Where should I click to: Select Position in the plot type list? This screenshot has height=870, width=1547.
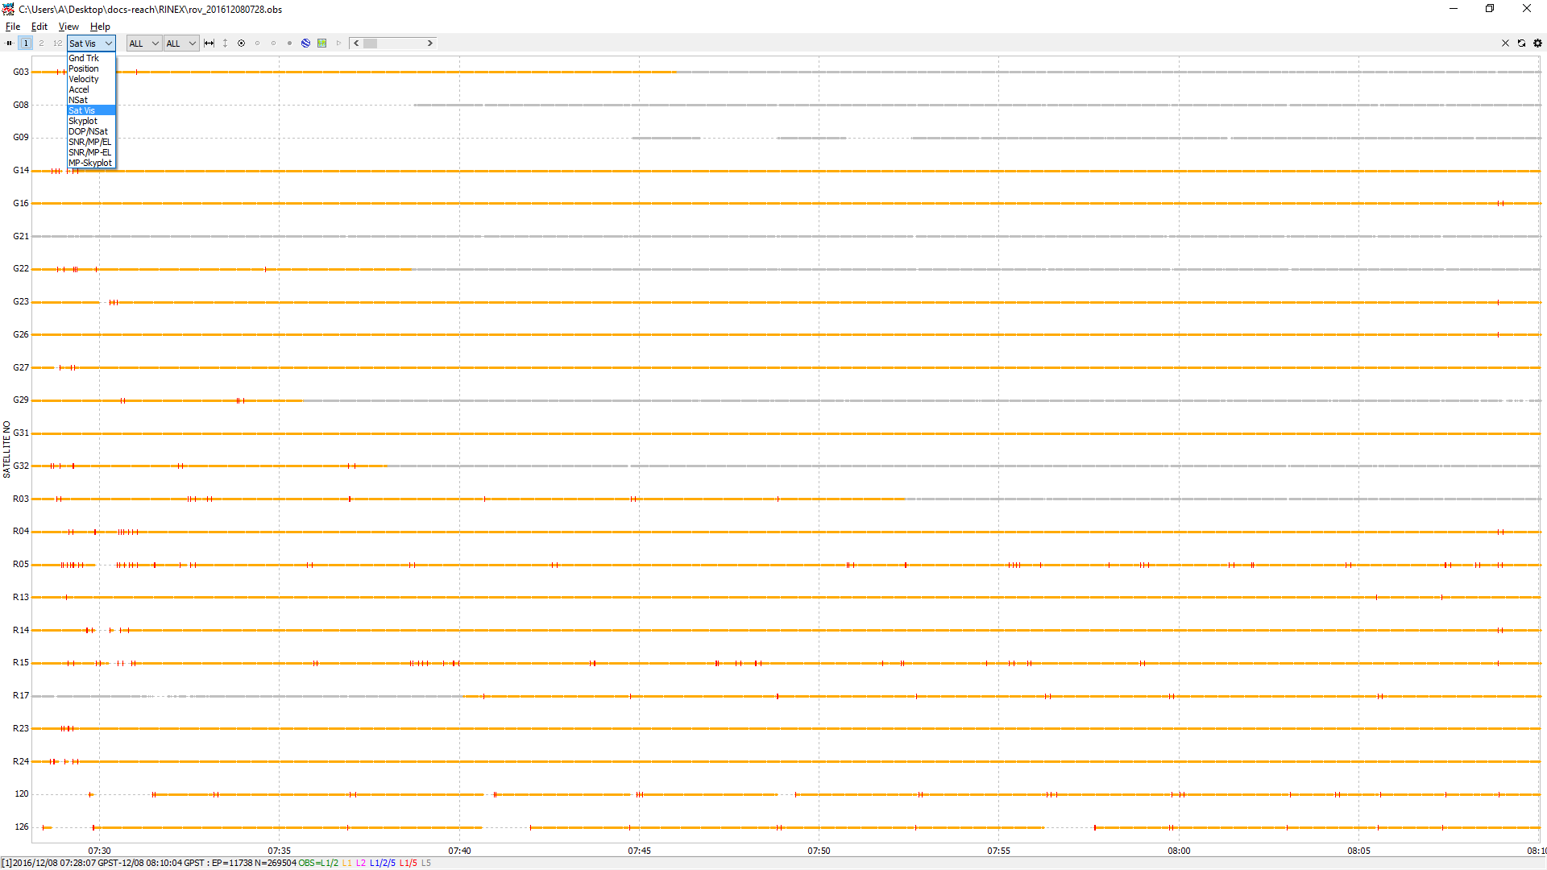[x=91, y=68]
